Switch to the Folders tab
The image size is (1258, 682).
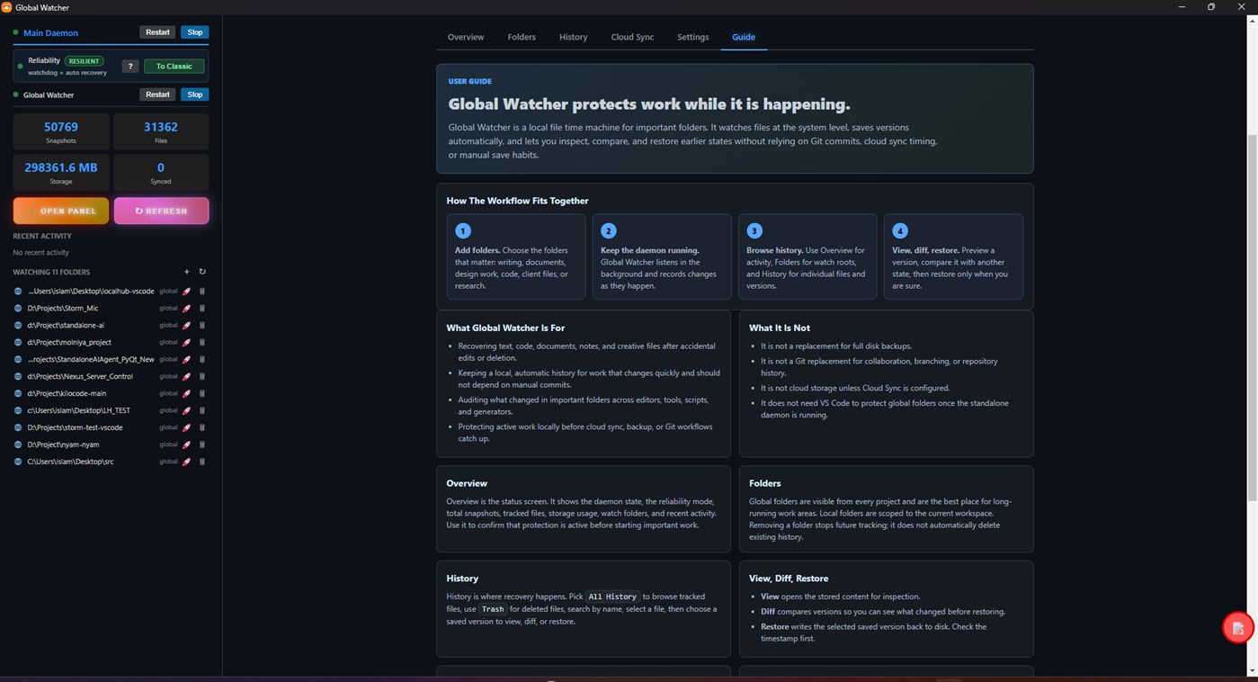522,37
